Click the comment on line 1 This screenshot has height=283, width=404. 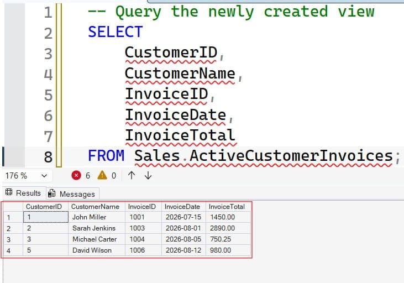[232, 12]
